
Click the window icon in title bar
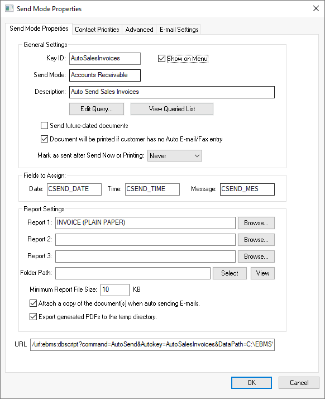coord(9,8)
